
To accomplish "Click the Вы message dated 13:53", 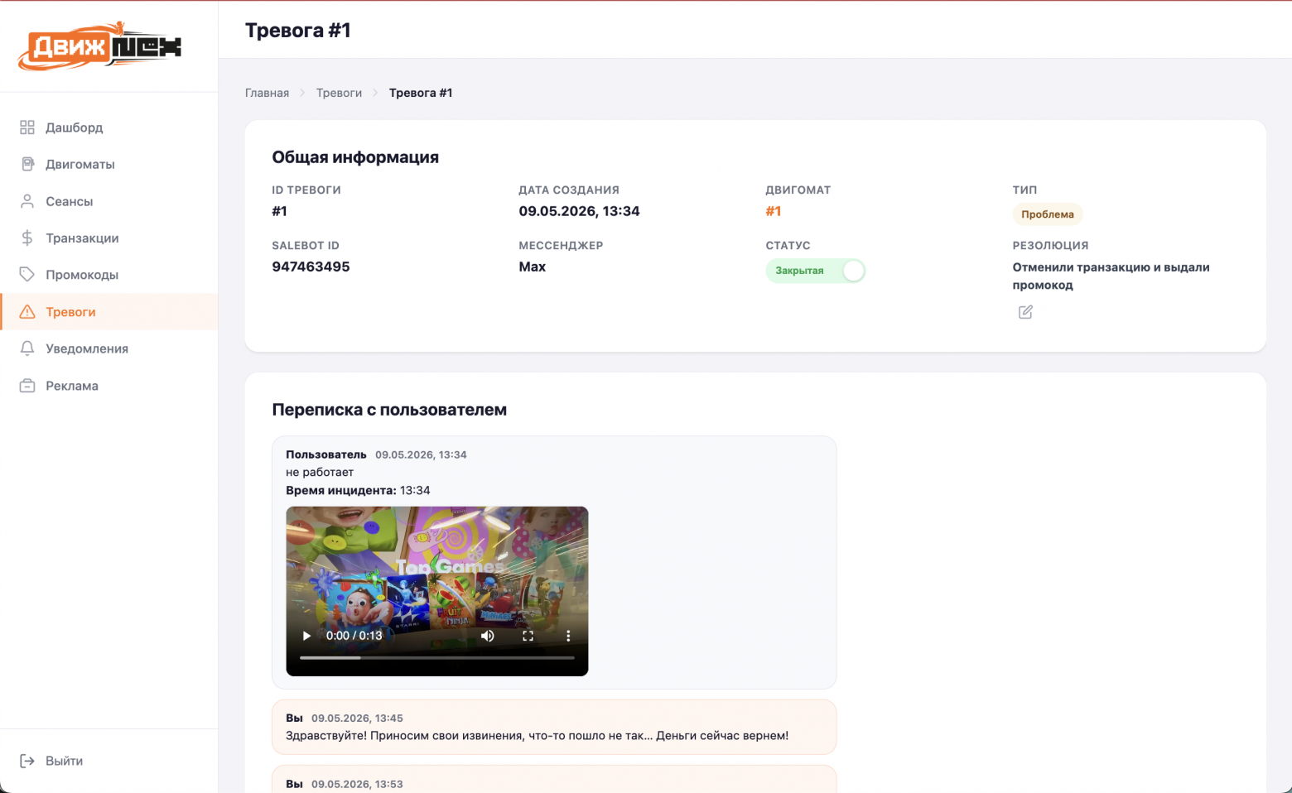I will (554, 780).
